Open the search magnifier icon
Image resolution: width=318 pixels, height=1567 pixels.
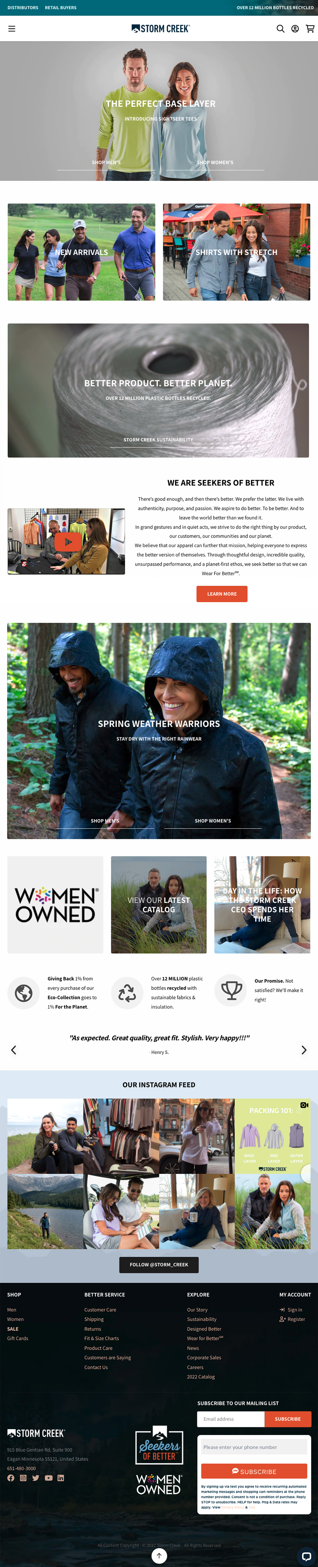click(x=280, y=29)
